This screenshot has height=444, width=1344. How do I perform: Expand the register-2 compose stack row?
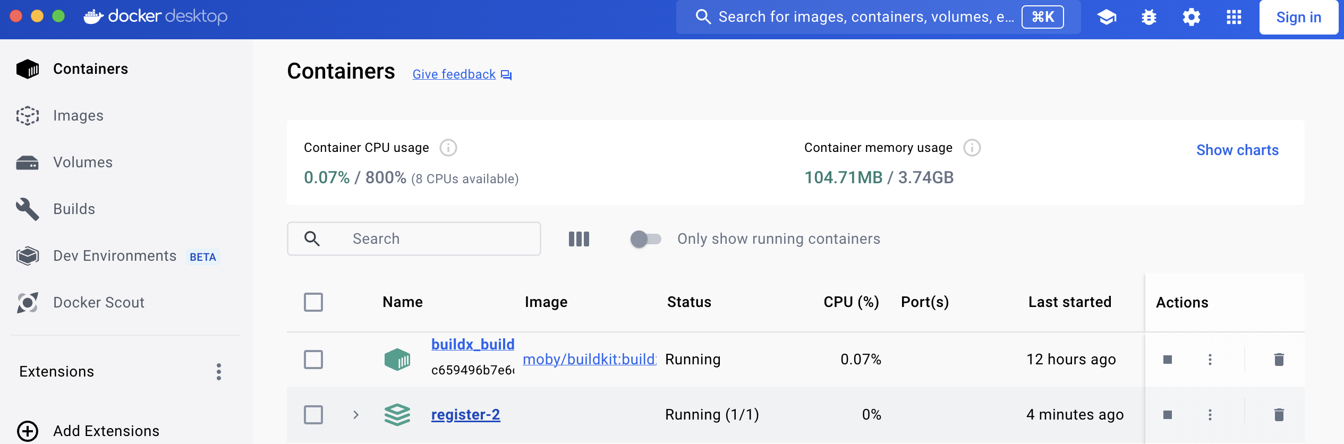click(x=356, y=415)
